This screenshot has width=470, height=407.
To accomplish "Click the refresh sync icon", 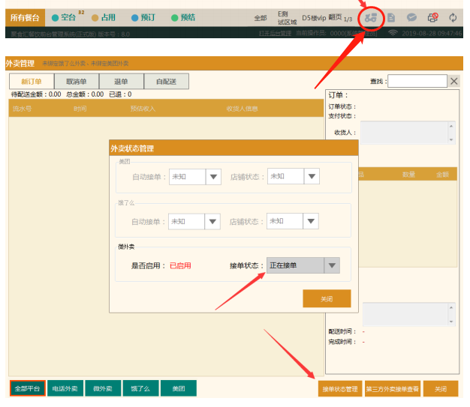I will pos(453,17).
